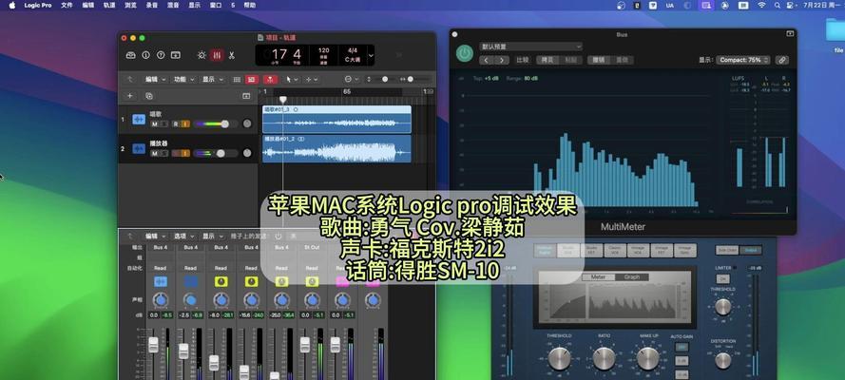Adjust the 播放器 track volume slider
This screenshot has width=845, height=380.
[216, 153]
